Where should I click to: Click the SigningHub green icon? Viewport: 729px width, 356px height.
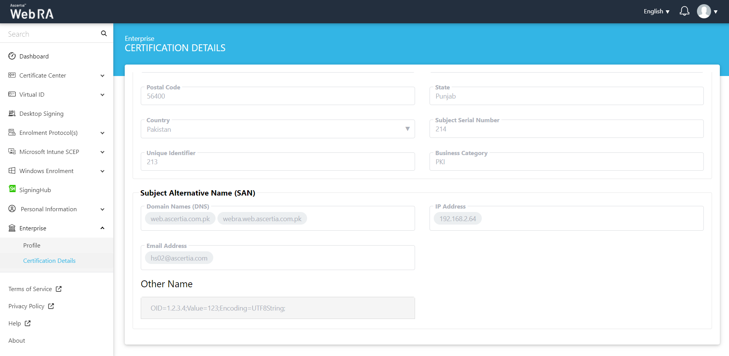point(12,189)
